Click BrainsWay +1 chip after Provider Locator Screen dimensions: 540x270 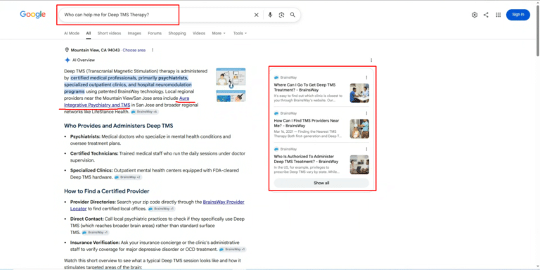coord(162,209)
